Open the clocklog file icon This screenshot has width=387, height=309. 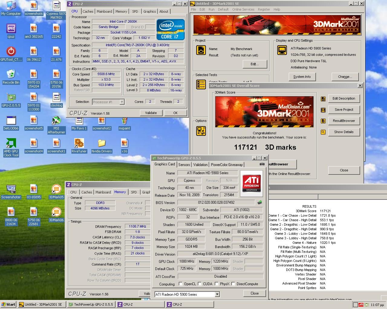point(56,100)
